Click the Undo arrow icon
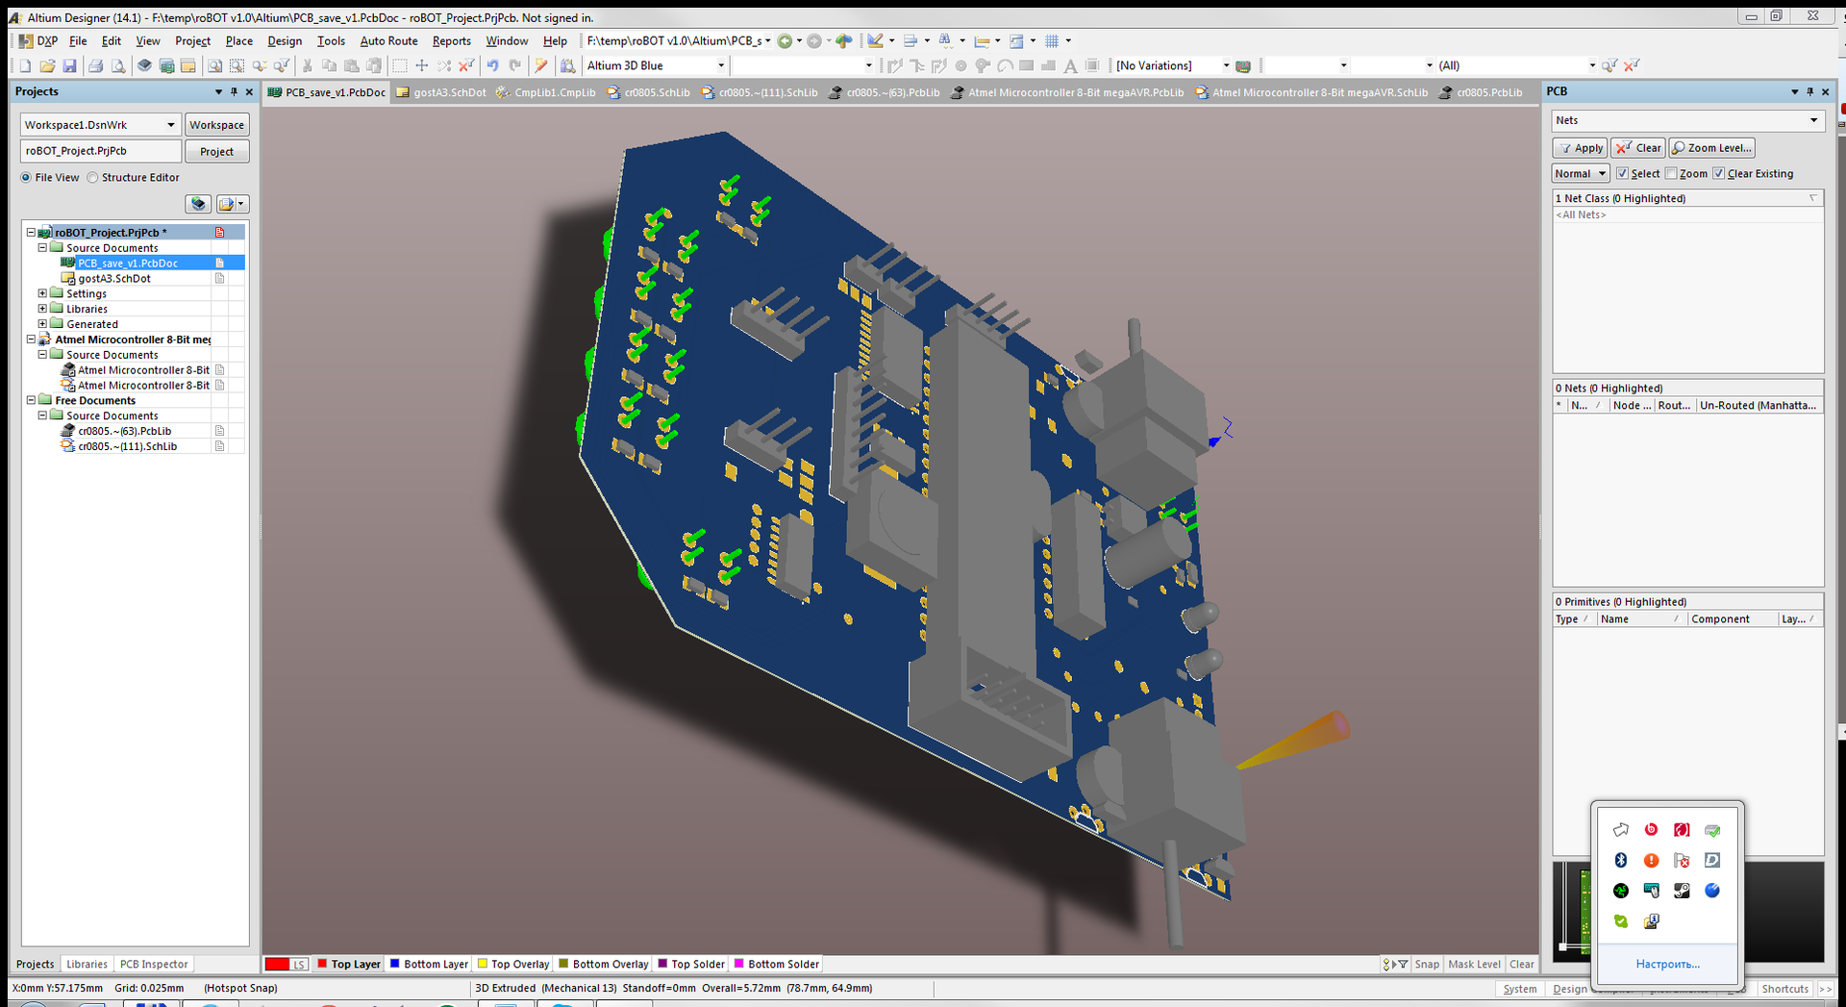1846x1007 pixels. (492, 65)
